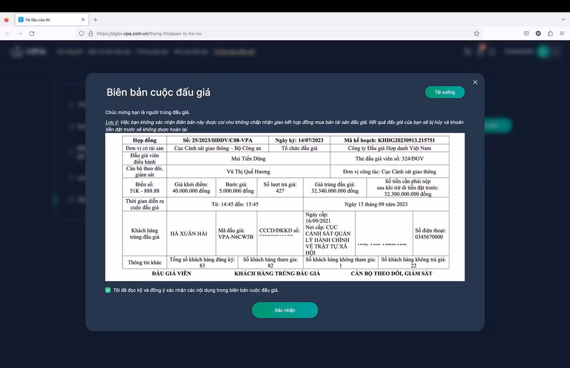Viewport: 570px width, 368px height.
Task: Open the browser extensions icon
Action: point(550,34)
